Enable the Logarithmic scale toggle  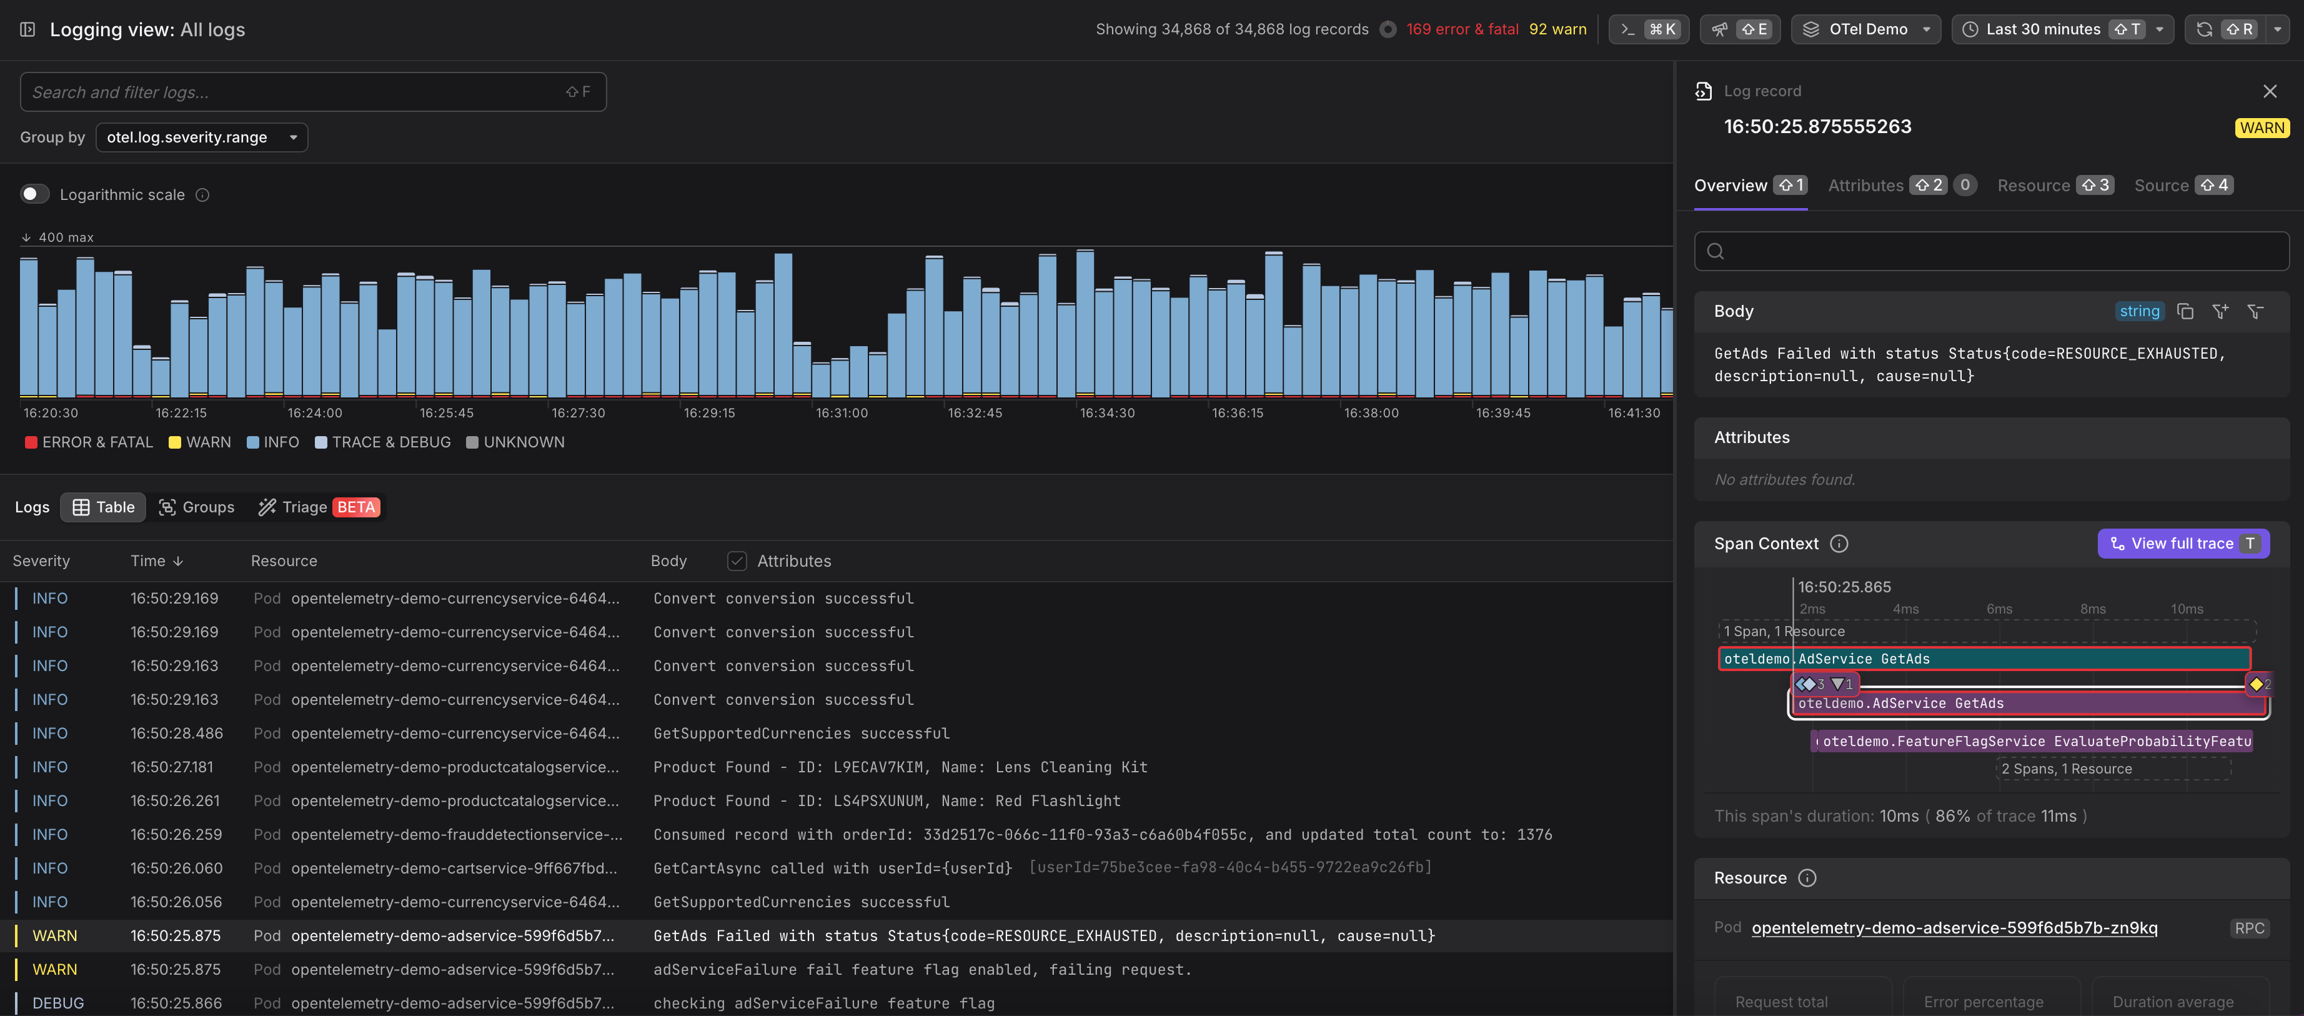(x=35, y=194)
